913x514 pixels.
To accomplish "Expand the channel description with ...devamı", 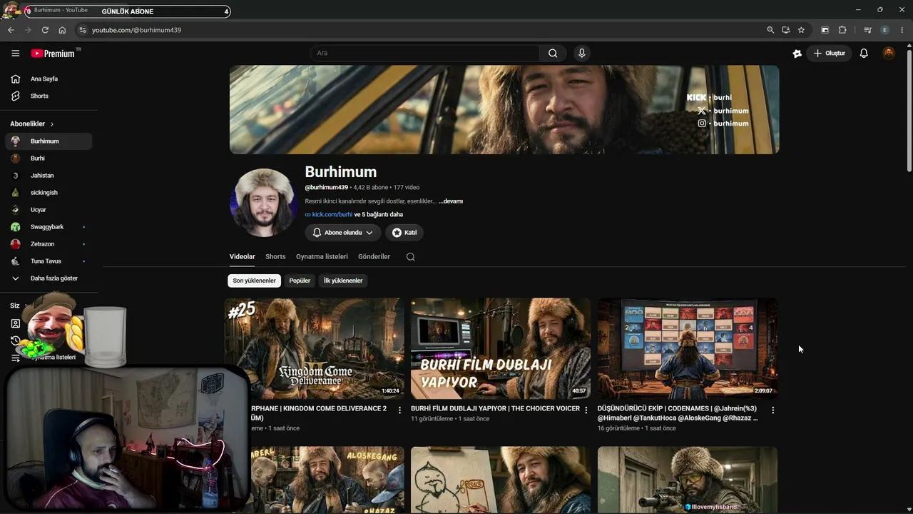I will coord(451,201).
